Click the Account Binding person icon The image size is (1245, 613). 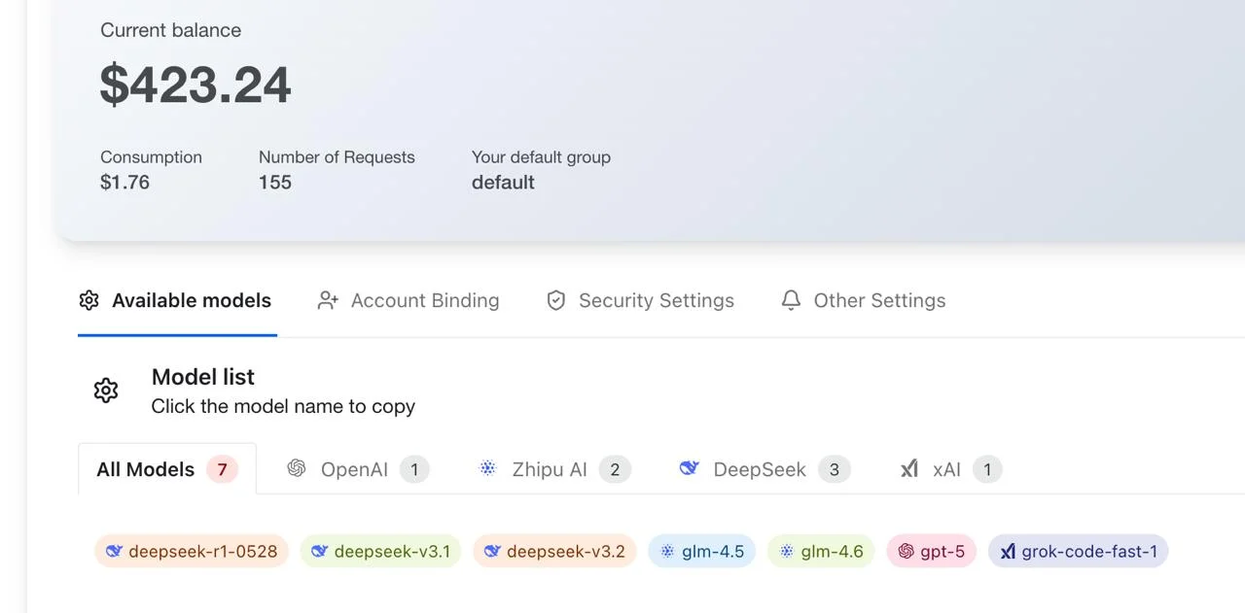click(x=328, y=301)
